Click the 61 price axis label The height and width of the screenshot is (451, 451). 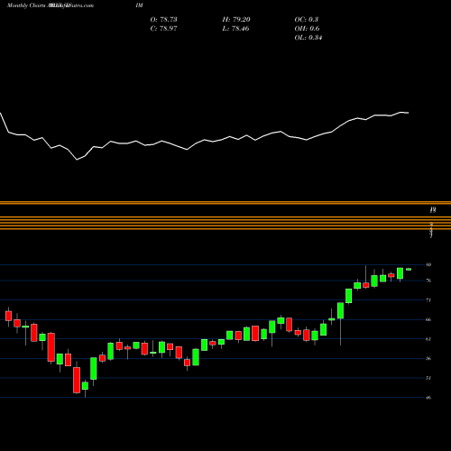[x=428, y=339]
